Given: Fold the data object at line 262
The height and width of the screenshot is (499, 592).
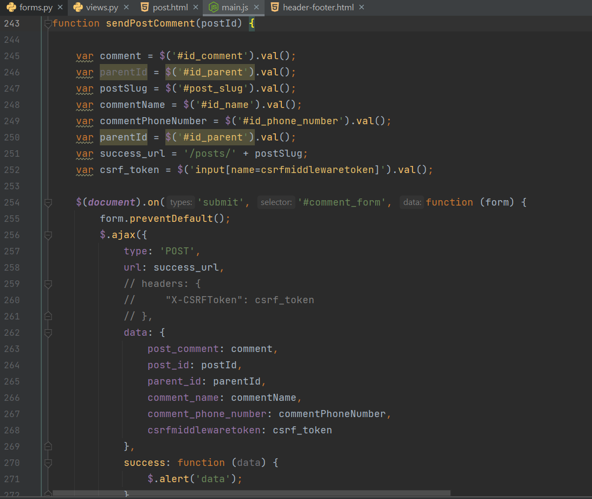Looking at the screenshot, I should coord(48,332).
